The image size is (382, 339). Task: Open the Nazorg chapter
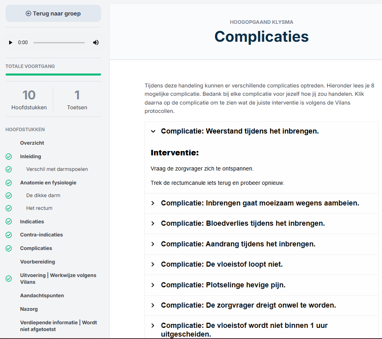coord(29,309)
